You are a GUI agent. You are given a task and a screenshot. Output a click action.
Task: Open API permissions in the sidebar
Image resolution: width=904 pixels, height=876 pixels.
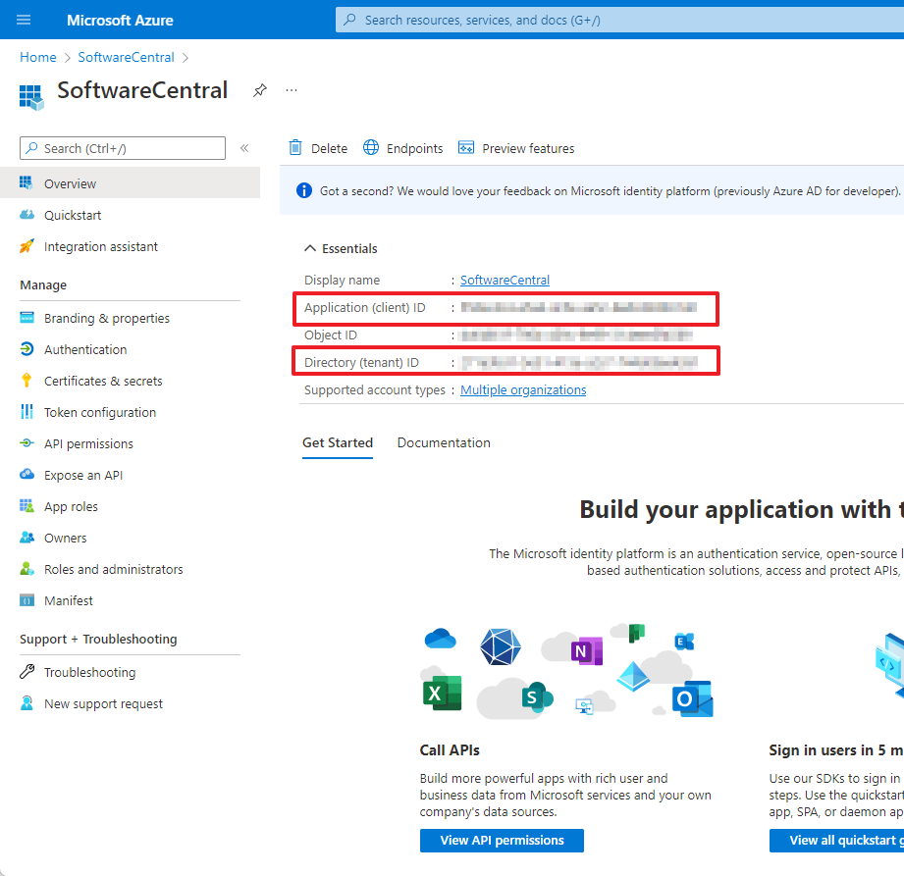click(88, 443)
